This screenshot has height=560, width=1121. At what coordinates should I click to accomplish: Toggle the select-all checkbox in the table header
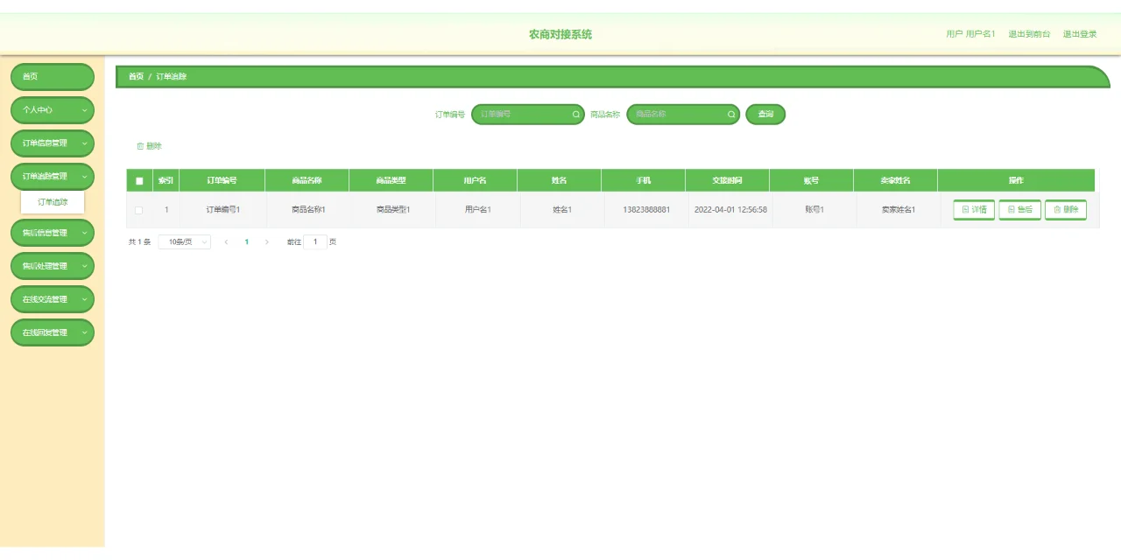[x=137, y=179]
